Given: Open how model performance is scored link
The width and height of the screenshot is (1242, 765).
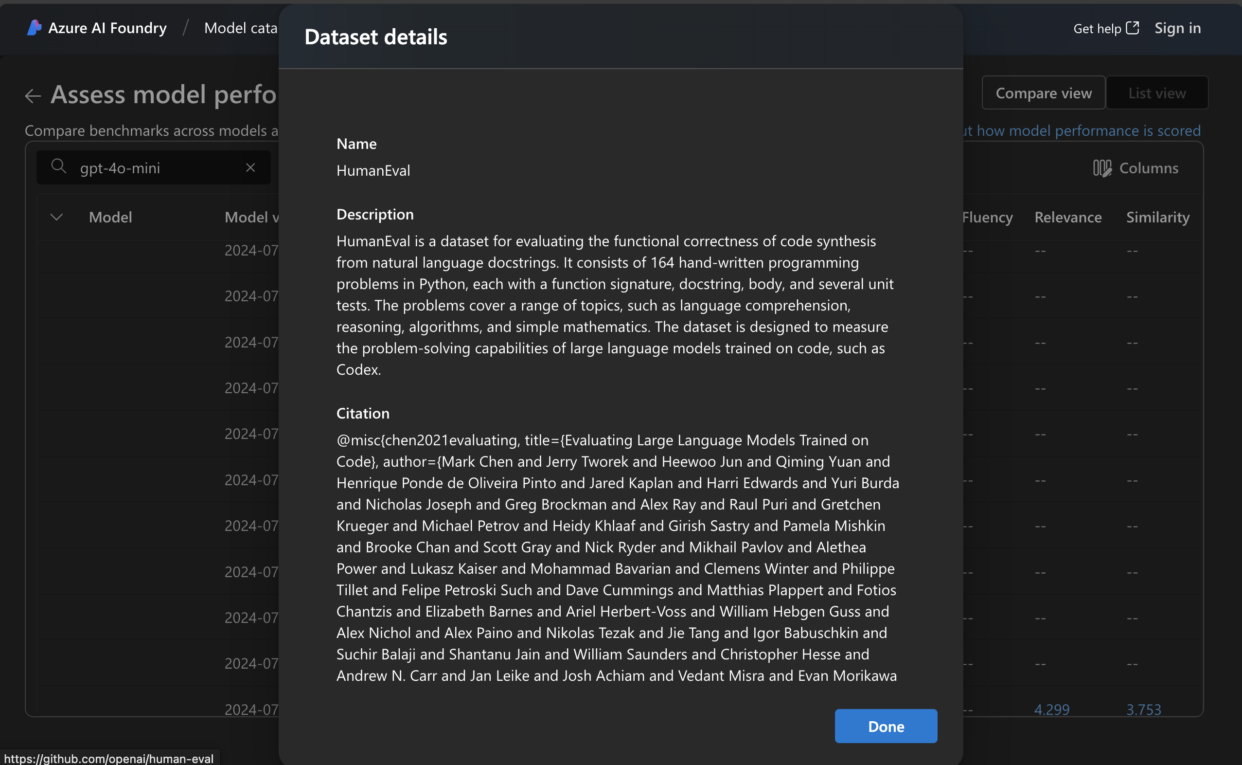Looking at the screenshot, I should tap(1082, 130).
